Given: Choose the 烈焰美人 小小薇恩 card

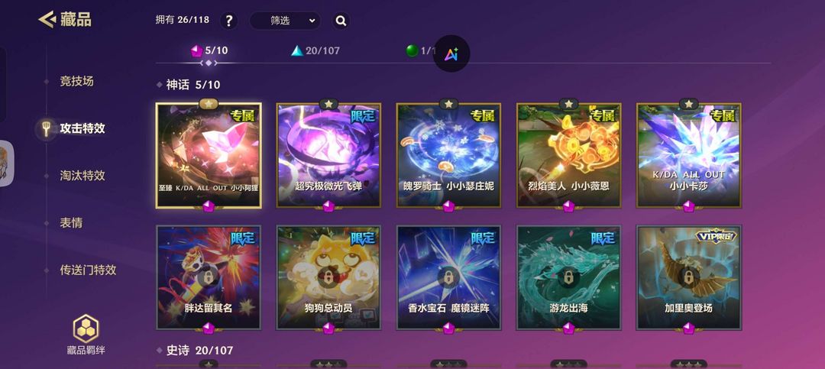Looking at the screenshot, I should point(569,155).
